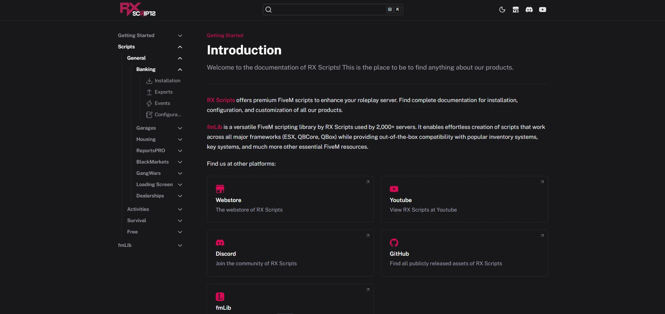Expand the Survival chevron

click(180, 221)
